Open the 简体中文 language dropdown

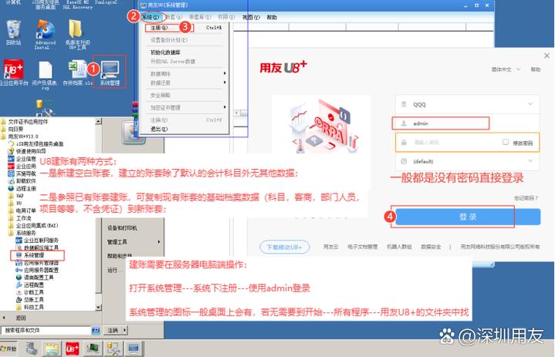506,69
